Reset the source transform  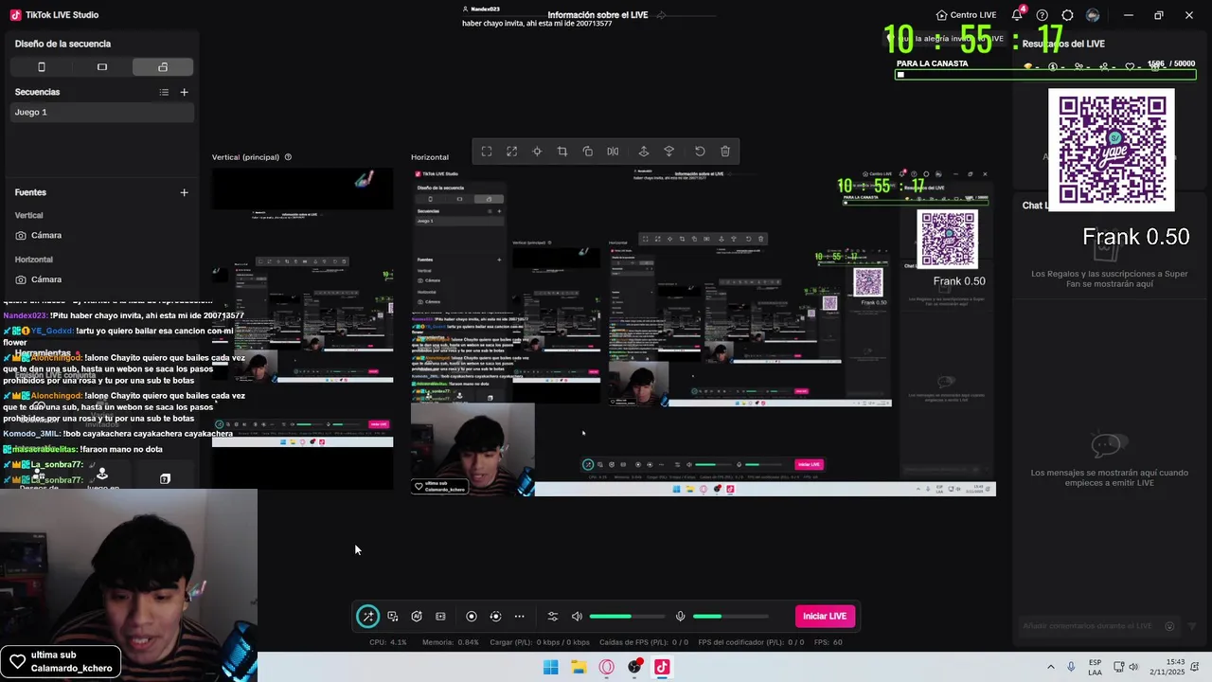[700, 152]
